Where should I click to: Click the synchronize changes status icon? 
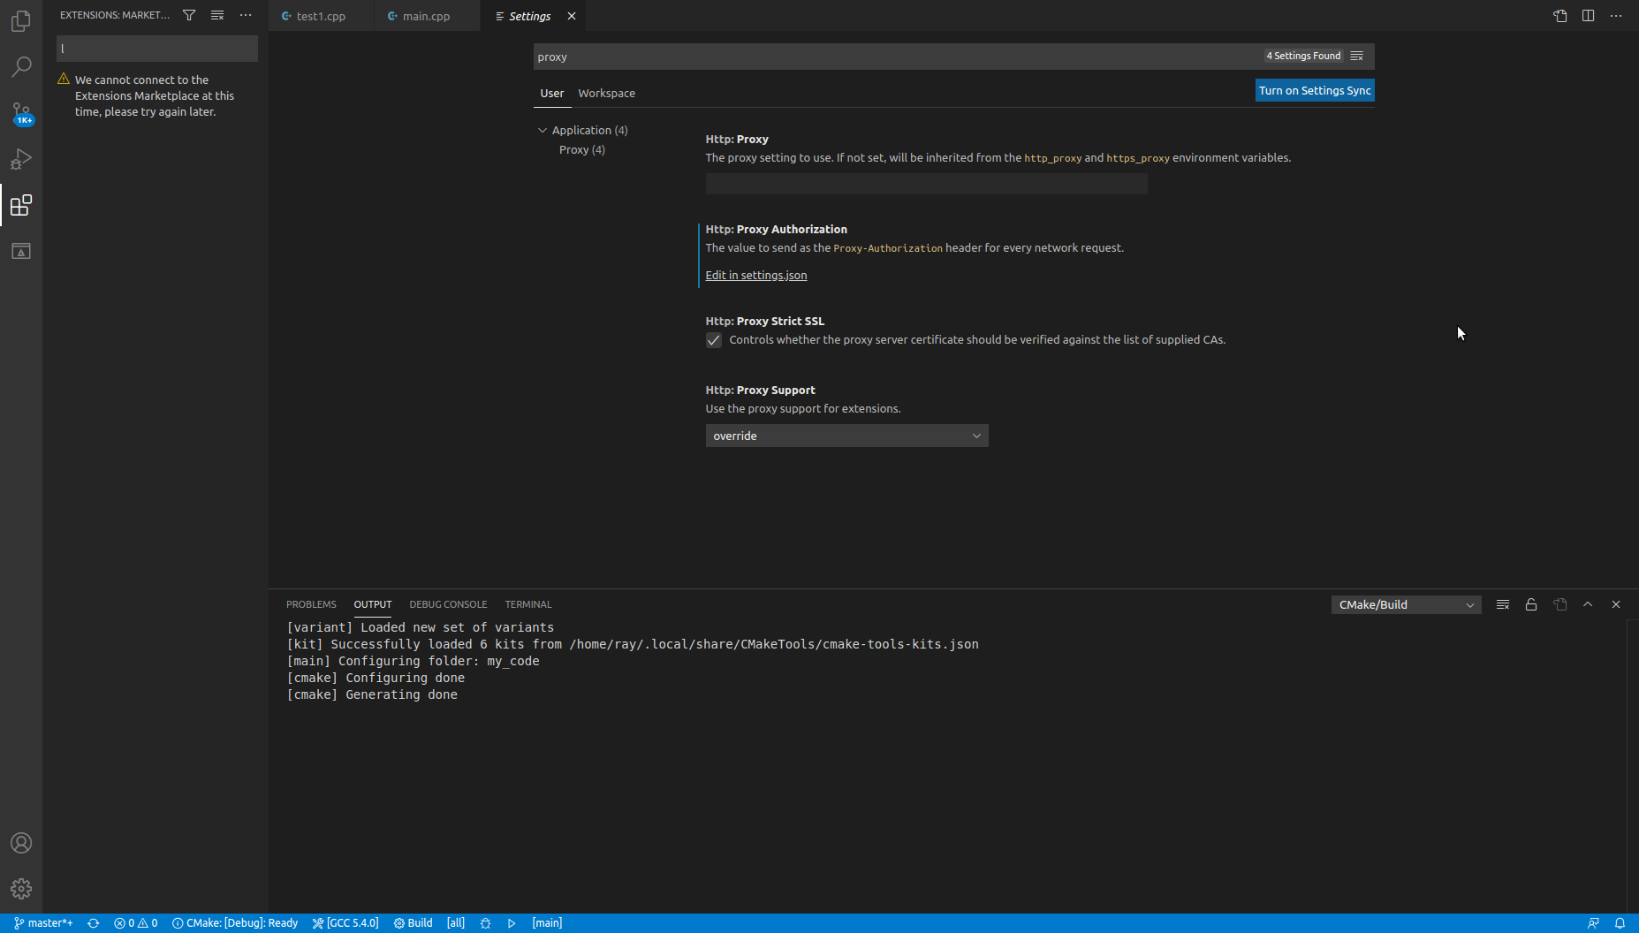(x=94, y=923)
